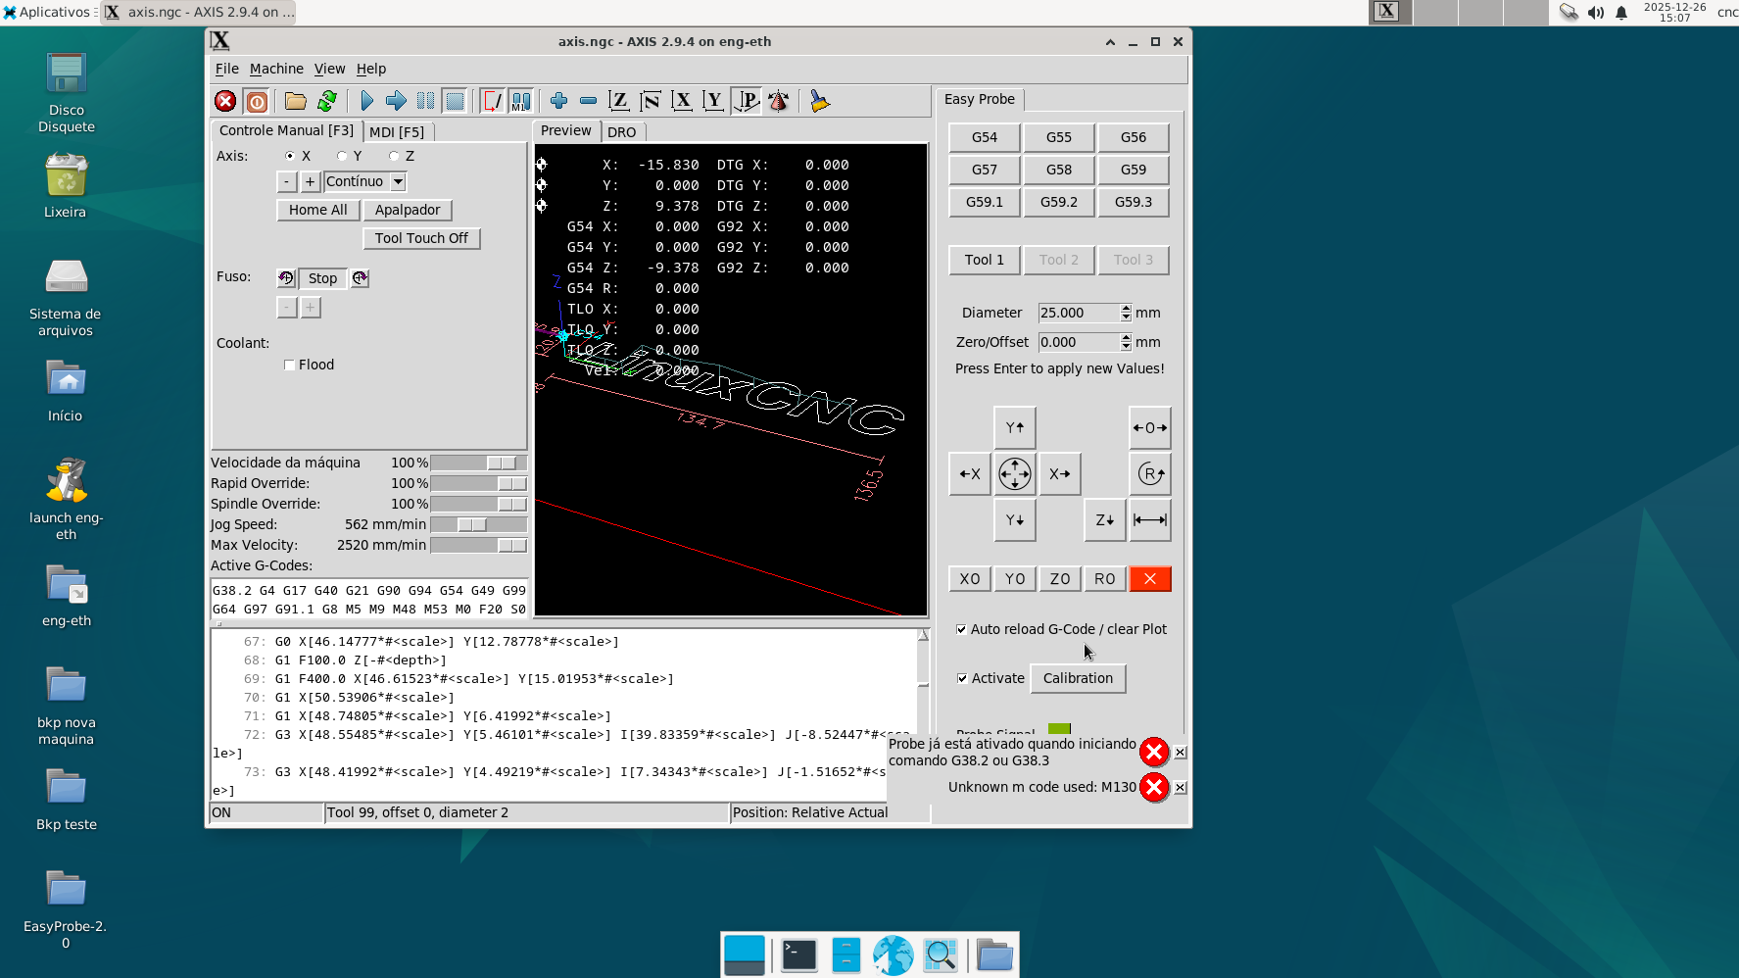Select the Z top view icon
The width and height of the screenshot is (1739, 978).
click(618, 101)
